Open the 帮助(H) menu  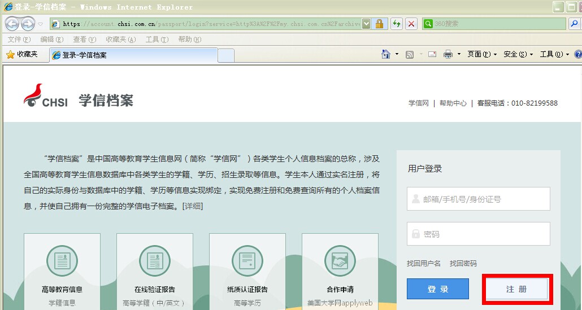190,40
